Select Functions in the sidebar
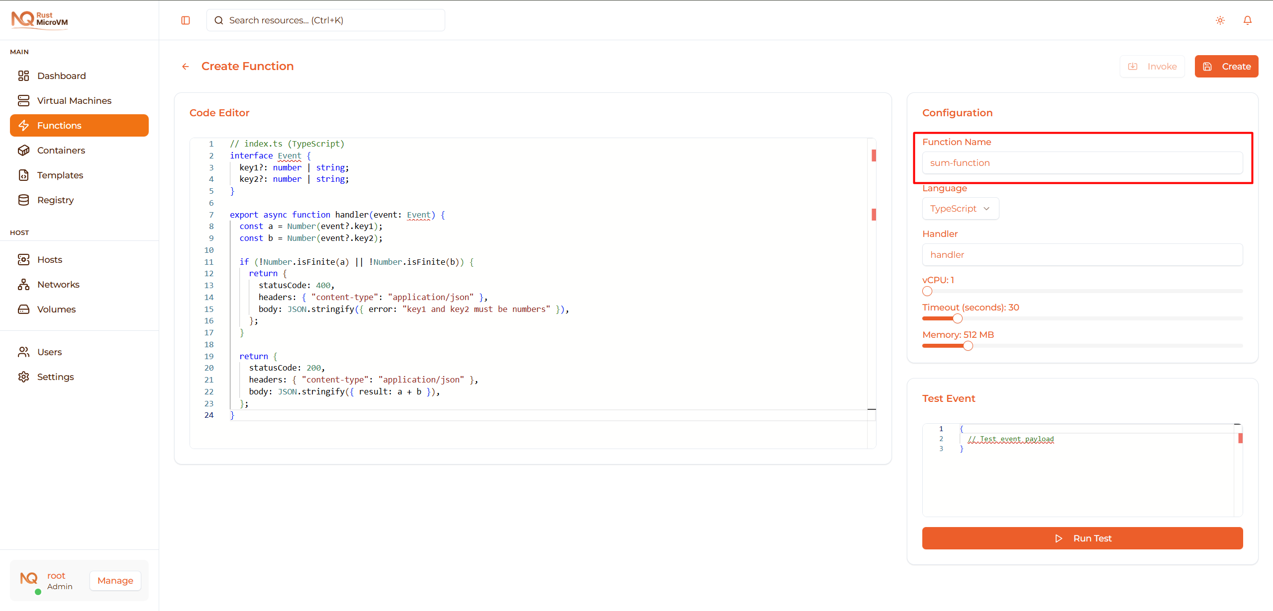 click(x=59, y=125)
